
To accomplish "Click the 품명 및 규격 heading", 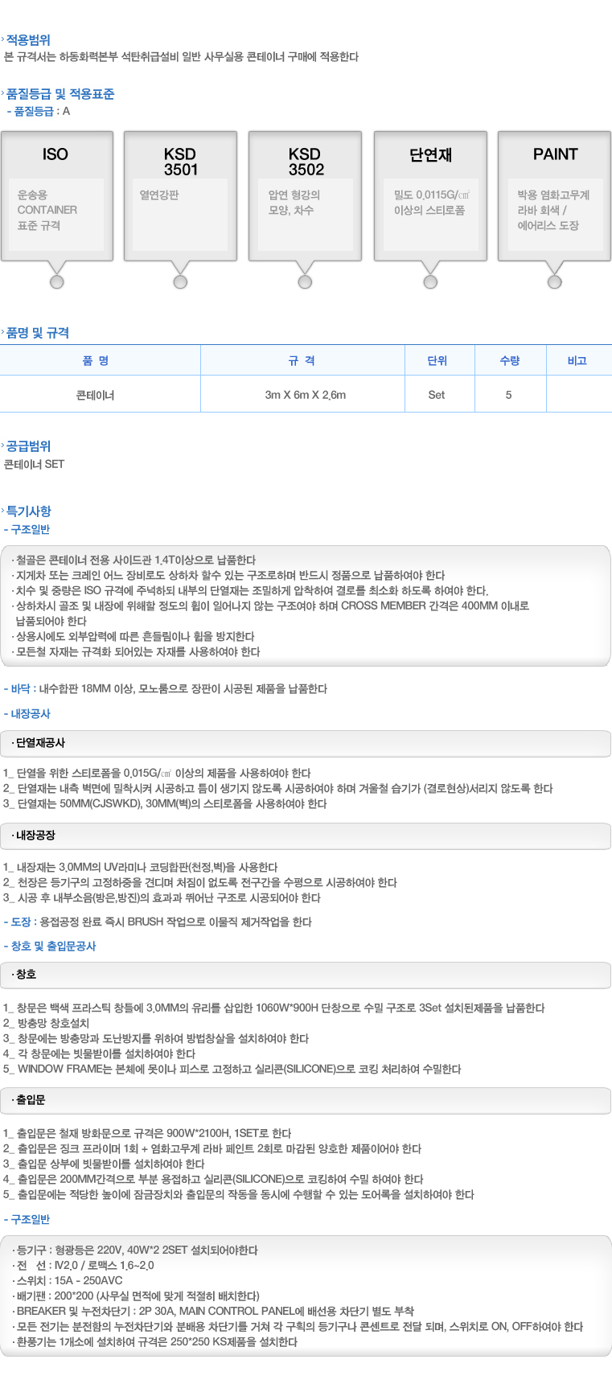I will pyautogui.click(x=38, y=333).
